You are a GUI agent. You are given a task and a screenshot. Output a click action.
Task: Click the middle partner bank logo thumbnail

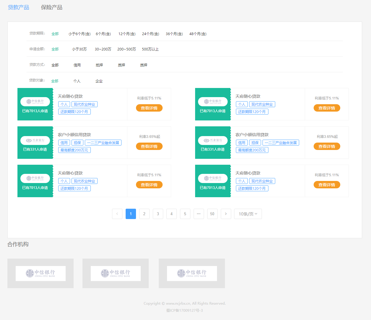click(x=116, y=273)
